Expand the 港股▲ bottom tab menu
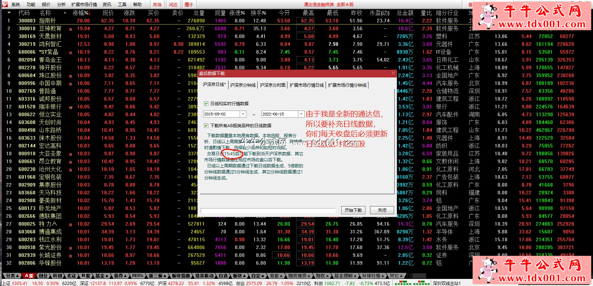 (x=276, y=276)
